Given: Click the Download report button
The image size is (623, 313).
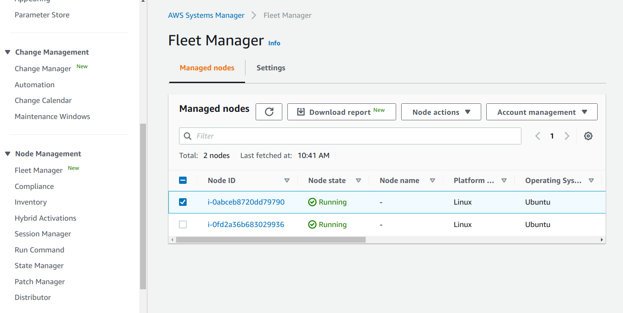Looking at the screenshot, I should click(342, 112).
